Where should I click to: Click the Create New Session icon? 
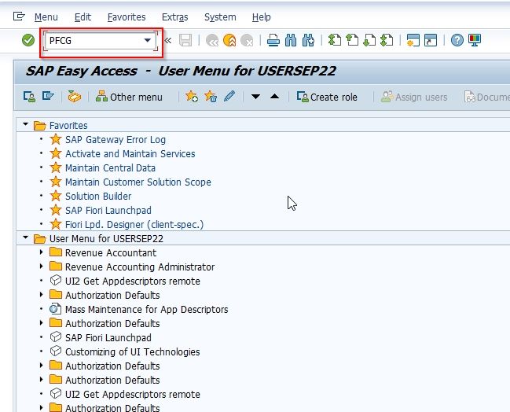(413, 40)
